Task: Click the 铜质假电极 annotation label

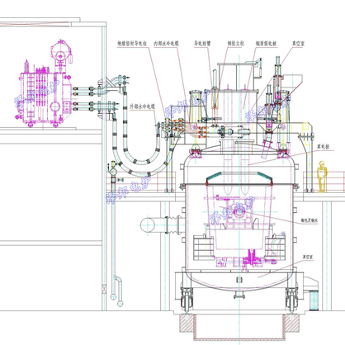Action: (266, 44)
